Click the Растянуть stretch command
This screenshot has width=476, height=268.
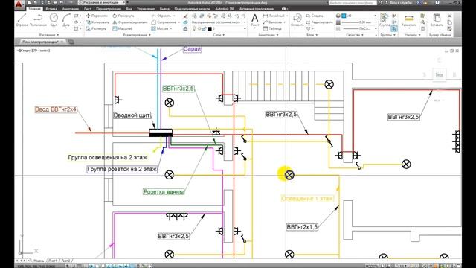(96, 28)
